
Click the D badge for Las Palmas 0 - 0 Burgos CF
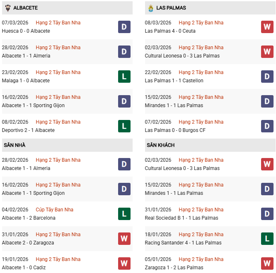(x=267, y=126)
